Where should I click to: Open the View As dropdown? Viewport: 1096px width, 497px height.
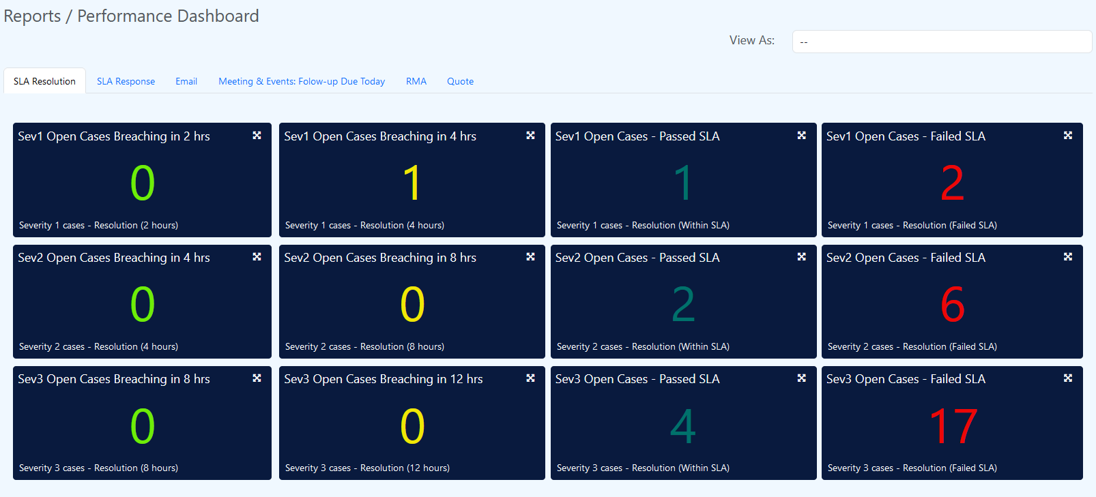point(941,42)
